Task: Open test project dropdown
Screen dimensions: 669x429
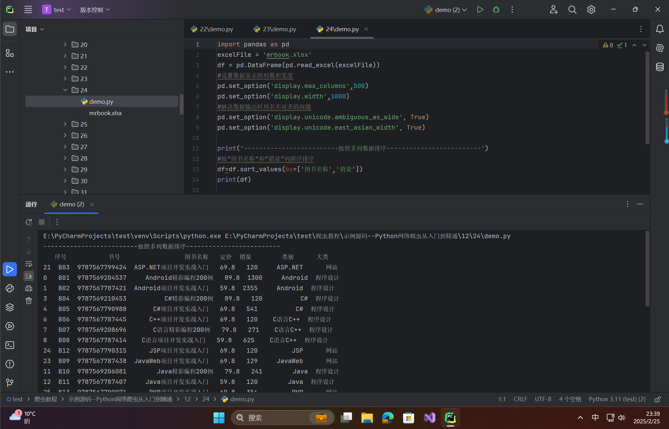Action: [57, 9]
